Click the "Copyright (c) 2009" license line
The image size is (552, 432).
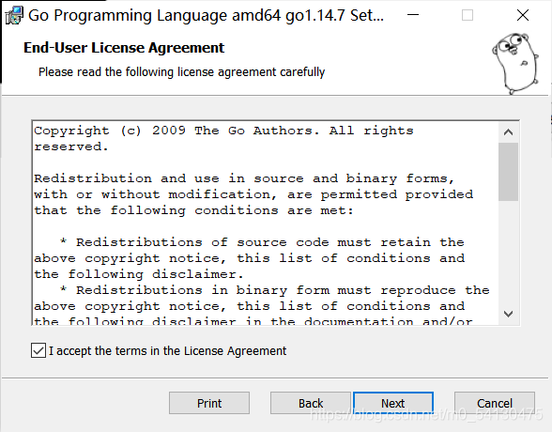pyautogui.click(x=223, y=131)
